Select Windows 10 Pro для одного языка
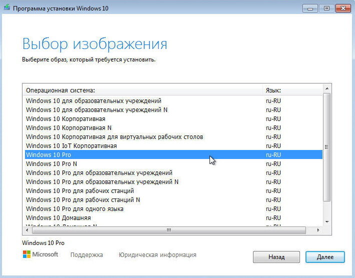This screenshot has width=355, height=278. [x=173, y=208]
